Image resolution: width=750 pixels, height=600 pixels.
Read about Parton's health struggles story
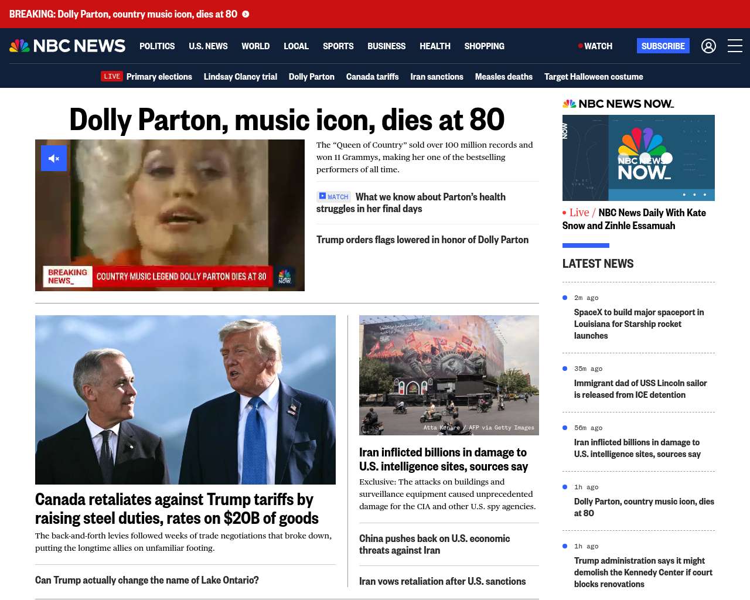(x=411, y=203)
